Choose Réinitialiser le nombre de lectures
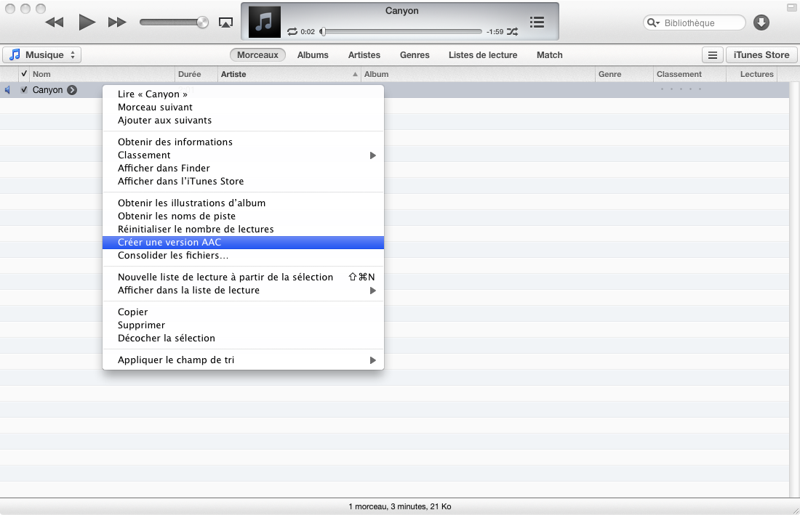The height and width of the screenshot is (515, 800). coord(243,230)
